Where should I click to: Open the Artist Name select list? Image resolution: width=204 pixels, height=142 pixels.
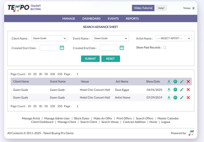click(173, 38)
